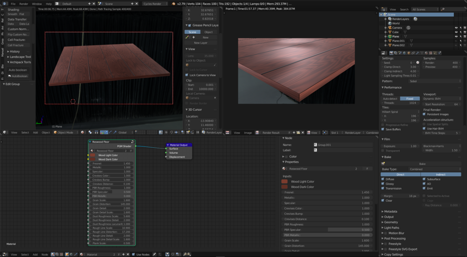Switch to Object tab in Grease Pencil
467x257 pixels.
(209, 32)
